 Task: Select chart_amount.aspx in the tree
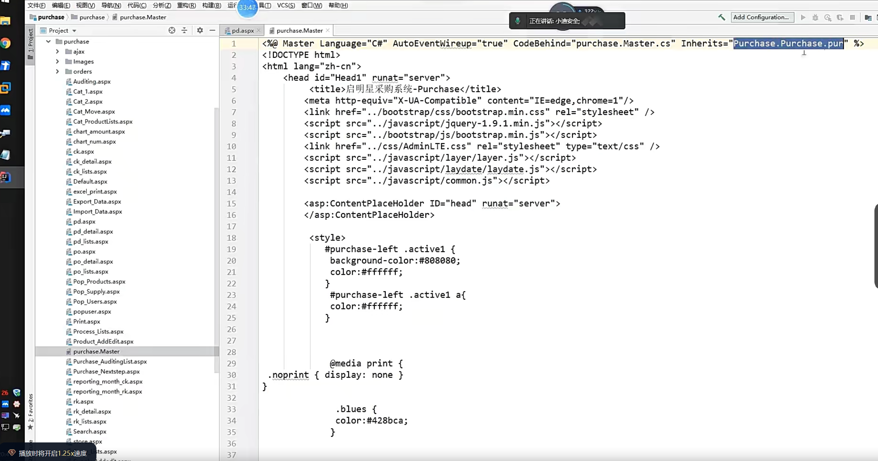click(x=99, y=131)
